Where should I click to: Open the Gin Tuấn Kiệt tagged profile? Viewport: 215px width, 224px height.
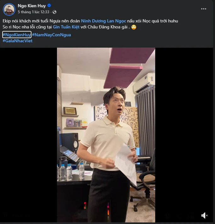click(x=66, y=27)
